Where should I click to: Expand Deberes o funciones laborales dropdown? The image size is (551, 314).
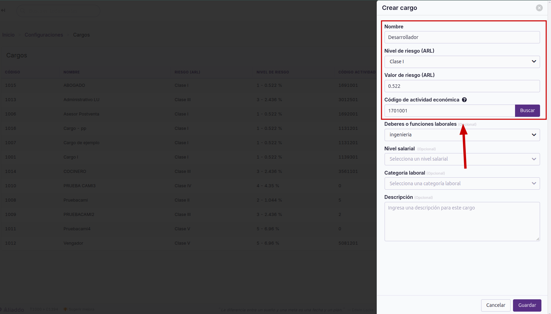point(462,135)
